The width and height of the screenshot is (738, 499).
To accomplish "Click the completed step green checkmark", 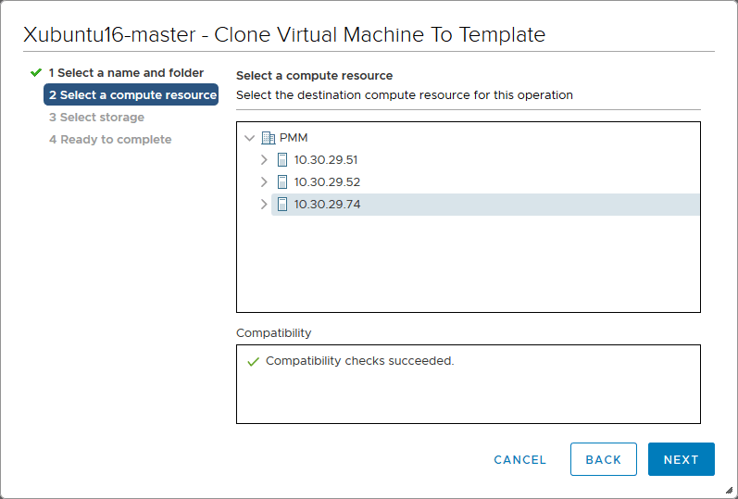I will pyautogui.click(x=36, y=72).
